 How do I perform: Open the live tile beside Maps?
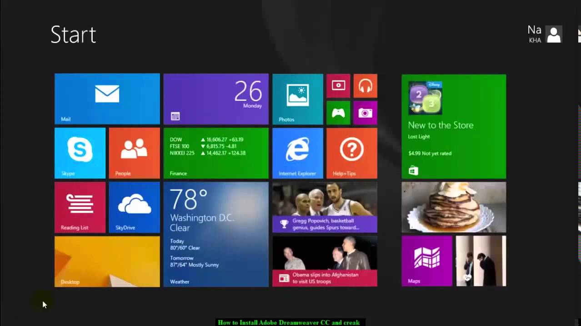coord(481,261)
